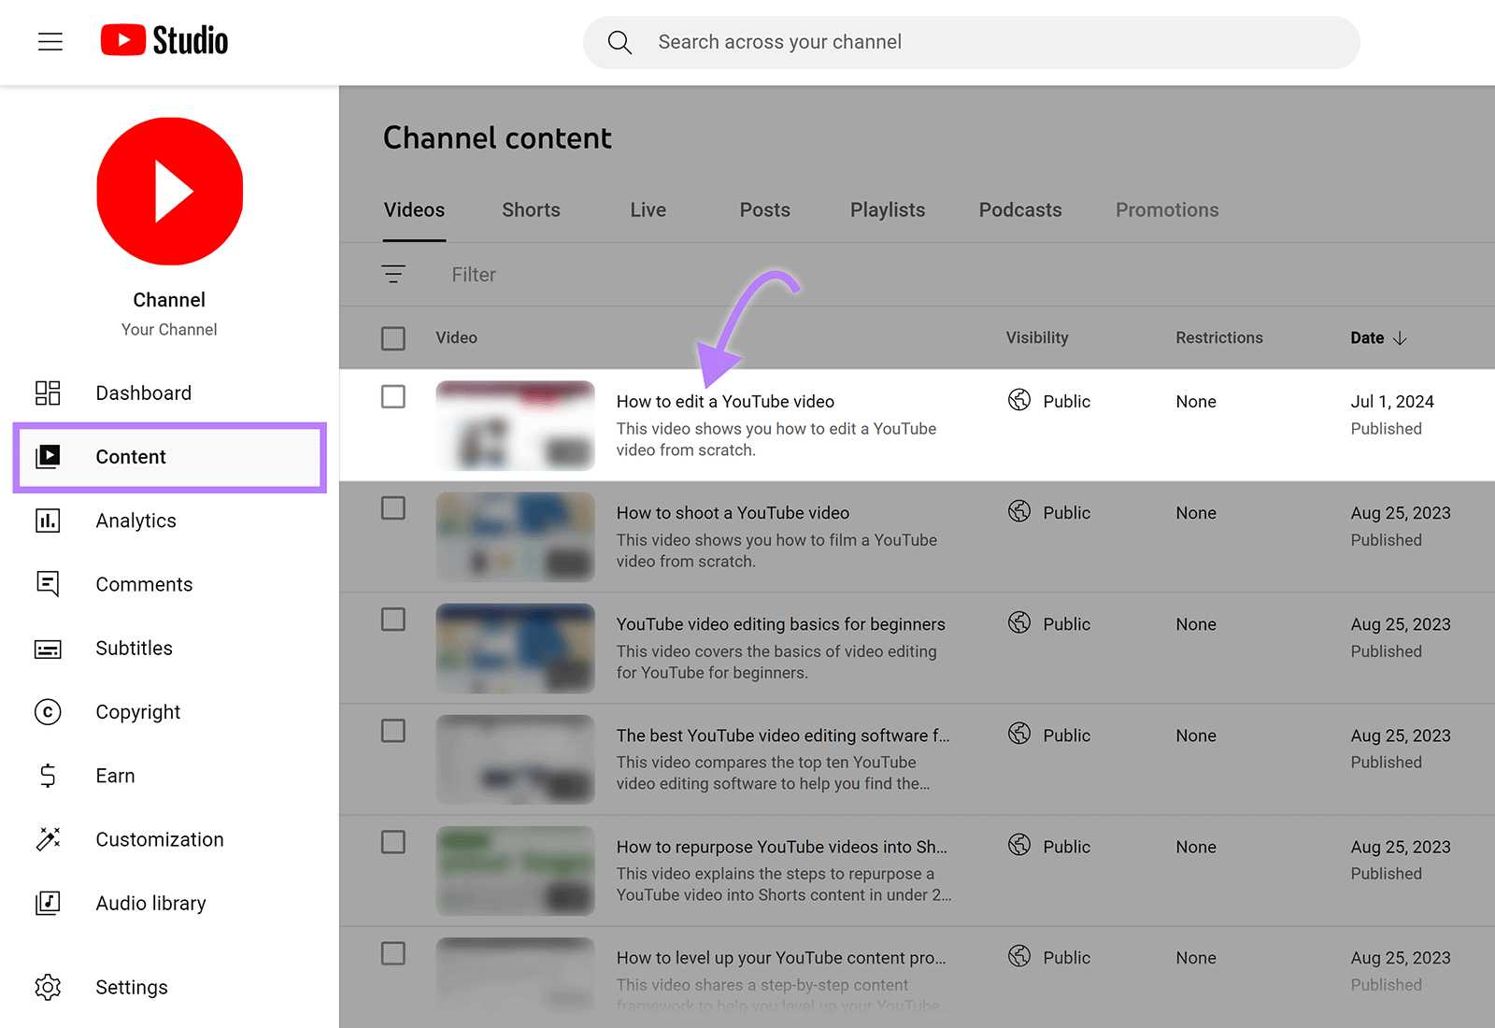Open Public visibility for How to edit video

[x=1066, y=401]
